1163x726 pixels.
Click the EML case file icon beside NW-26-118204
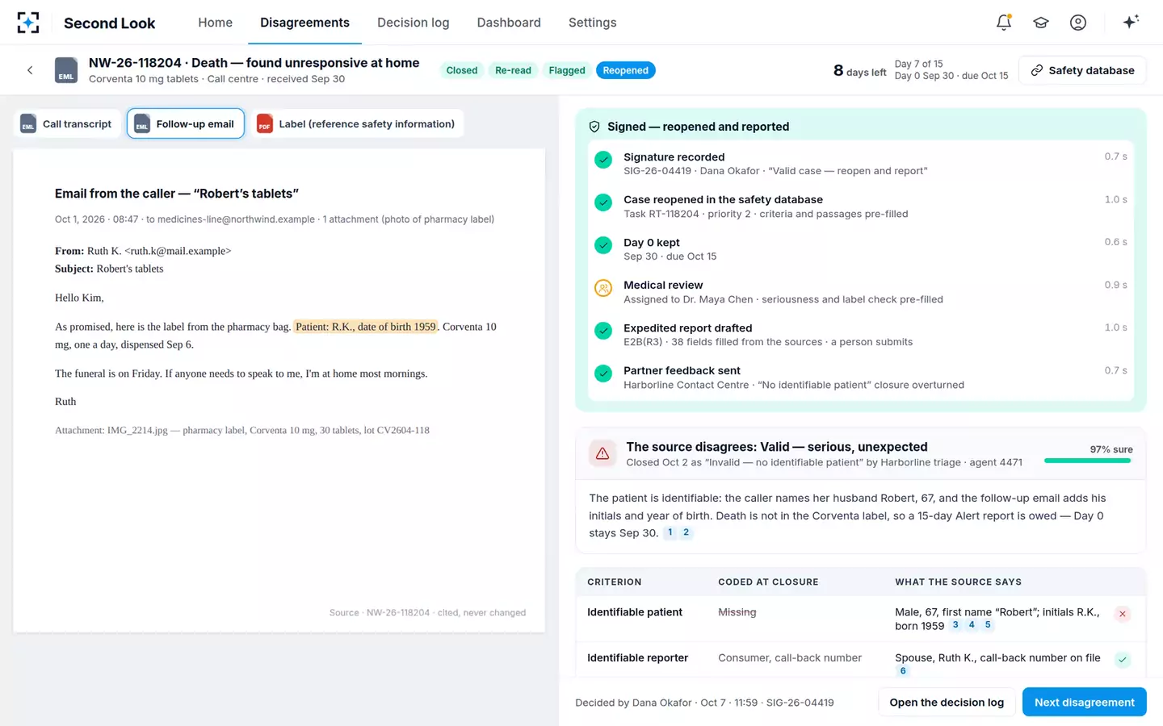tap(66, 70)
